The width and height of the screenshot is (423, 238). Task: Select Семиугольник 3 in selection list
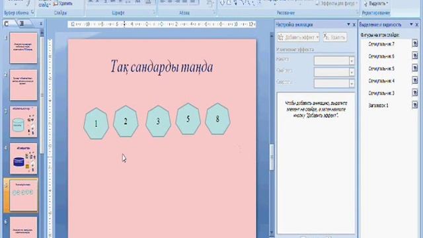point(381,93)
